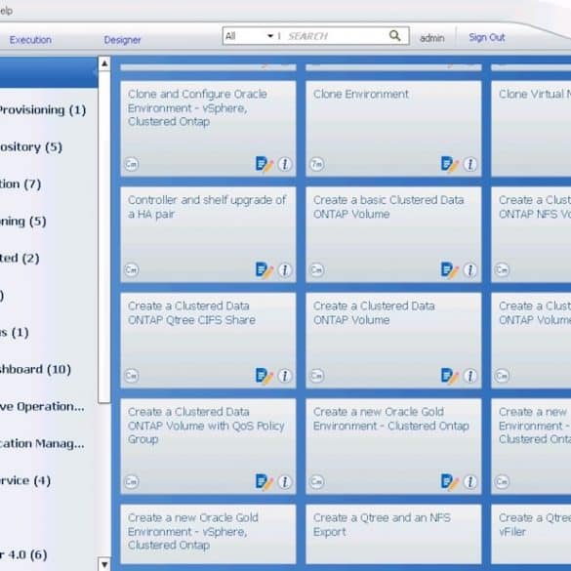Click the Sign Out link
This screenshot has height=571, width=571.
coord(486,37)
